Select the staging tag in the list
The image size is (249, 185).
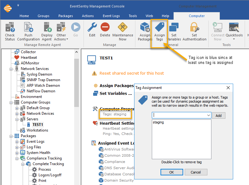click(158, 122)
